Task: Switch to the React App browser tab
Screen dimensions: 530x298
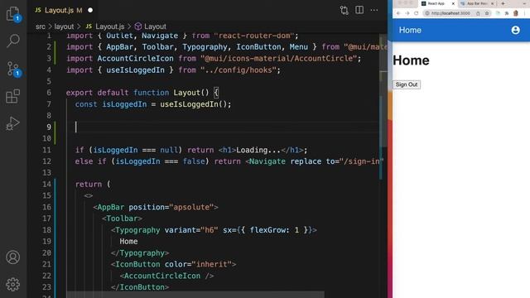Action: (438, 3)
